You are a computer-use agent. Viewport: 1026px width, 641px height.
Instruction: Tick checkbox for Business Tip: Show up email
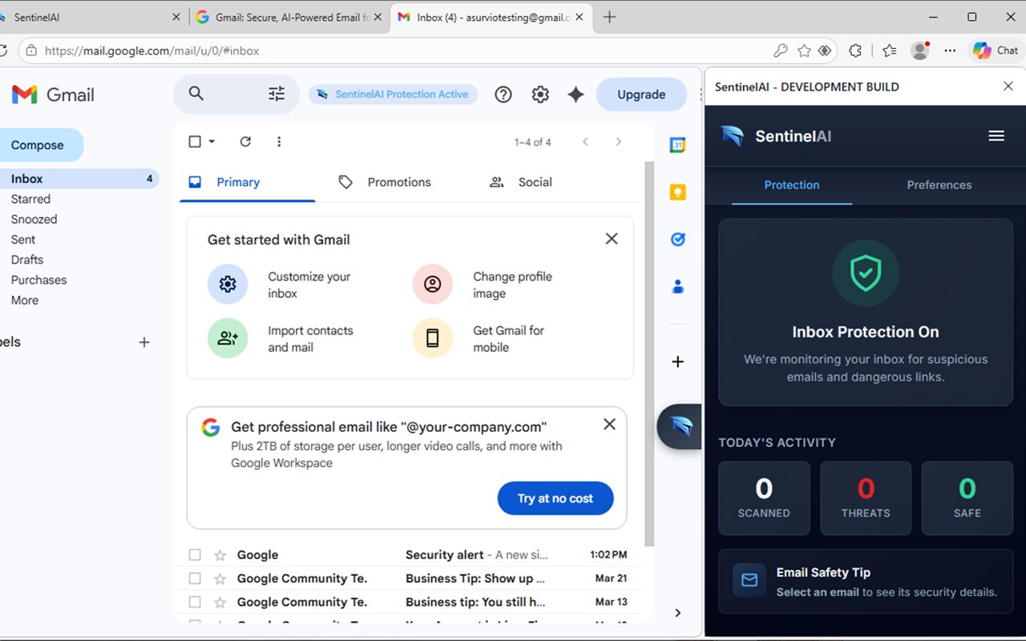click(x=195, y=579)
